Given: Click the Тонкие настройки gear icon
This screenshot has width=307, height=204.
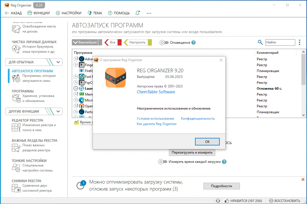Looking at the screenshot, I should pos(16,168).
